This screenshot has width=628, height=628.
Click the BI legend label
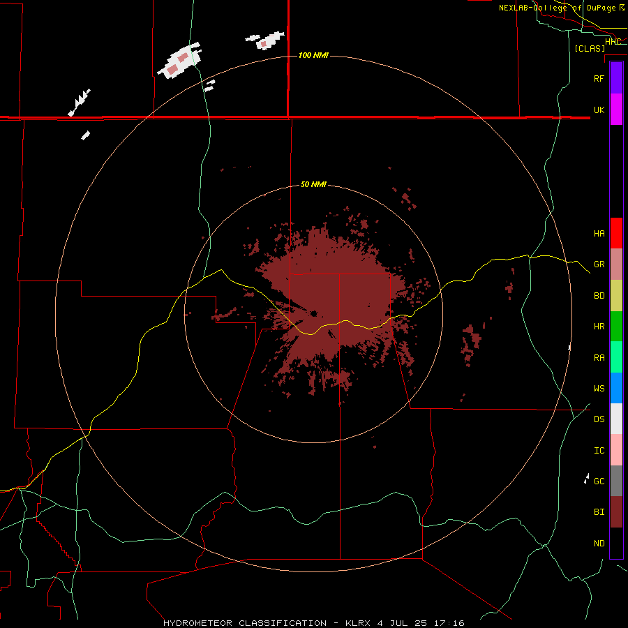tap(599, 512)
